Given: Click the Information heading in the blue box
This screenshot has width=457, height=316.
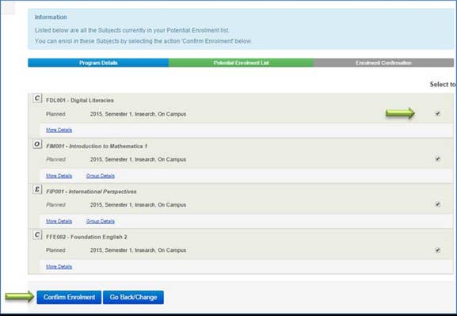Looking at the screenshot, I should click(51, 17).
